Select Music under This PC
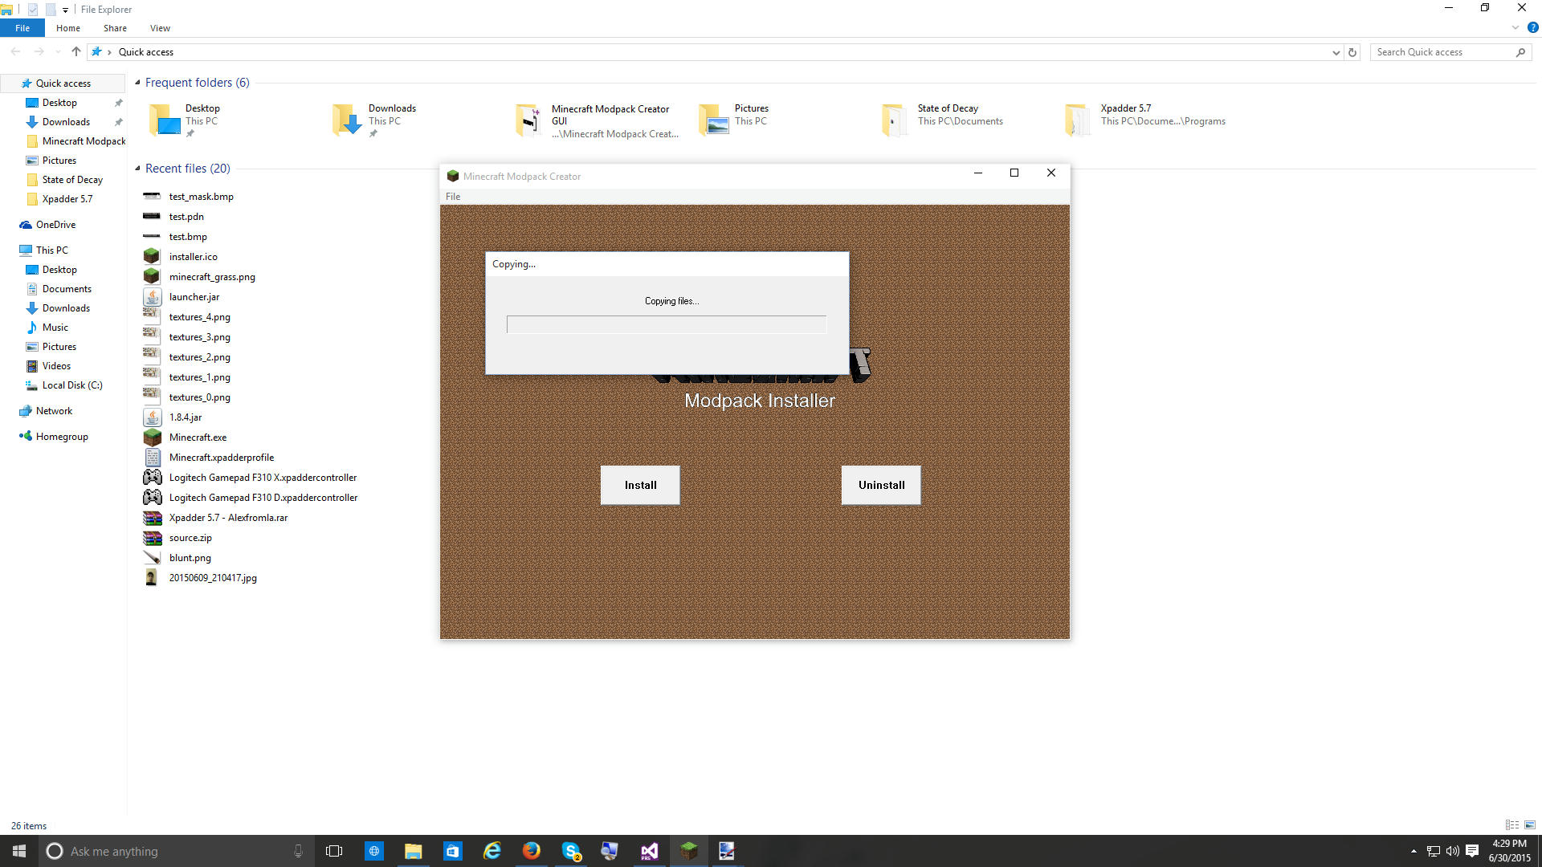 point(55,328)
